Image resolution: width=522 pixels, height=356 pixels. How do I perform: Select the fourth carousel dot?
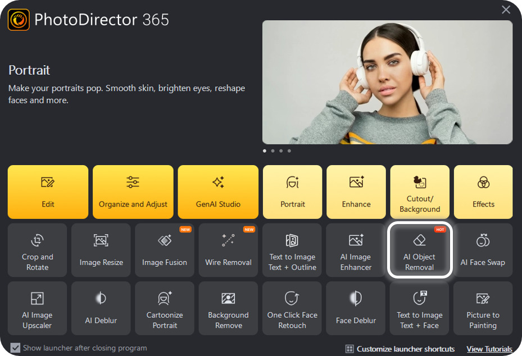click(x=289, y=151)
